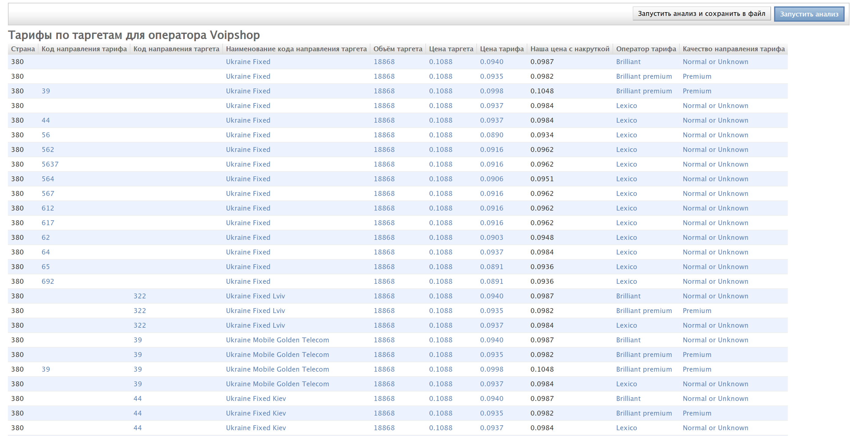Click tariff direction code 65

(46, 267)
